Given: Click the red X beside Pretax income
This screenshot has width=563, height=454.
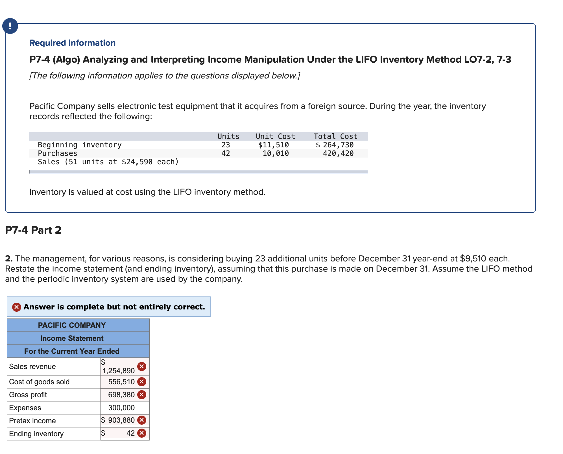Looking at the screenshot, I should pos(141,420).
